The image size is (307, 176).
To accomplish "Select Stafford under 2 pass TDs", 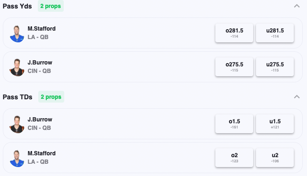I will coord(275,158).
